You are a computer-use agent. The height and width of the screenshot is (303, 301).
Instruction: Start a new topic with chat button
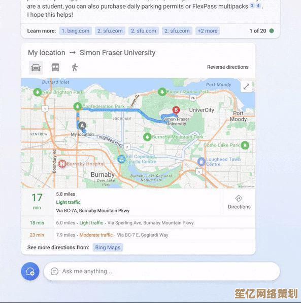click(x=30, y=271)
